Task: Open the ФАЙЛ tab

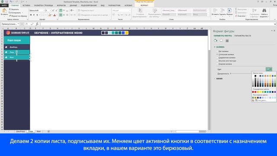Action: 4,6
